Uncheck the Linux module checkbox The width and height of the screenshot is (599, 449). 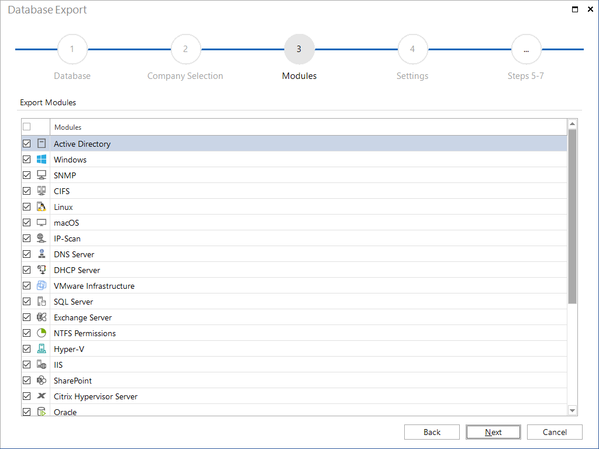click(27, 206)
